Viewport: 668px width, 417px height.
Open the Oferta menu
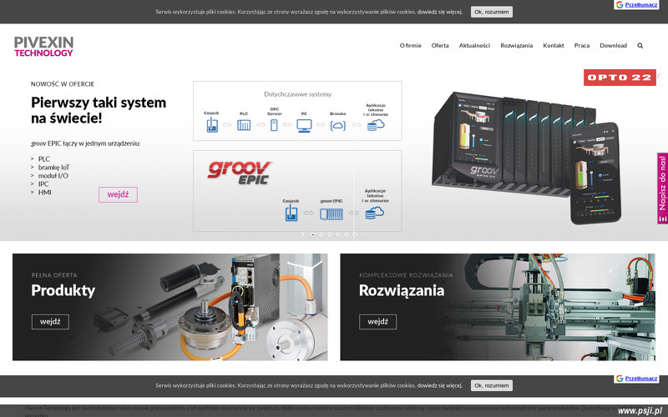pyautogui.click(x=440, y=46)
